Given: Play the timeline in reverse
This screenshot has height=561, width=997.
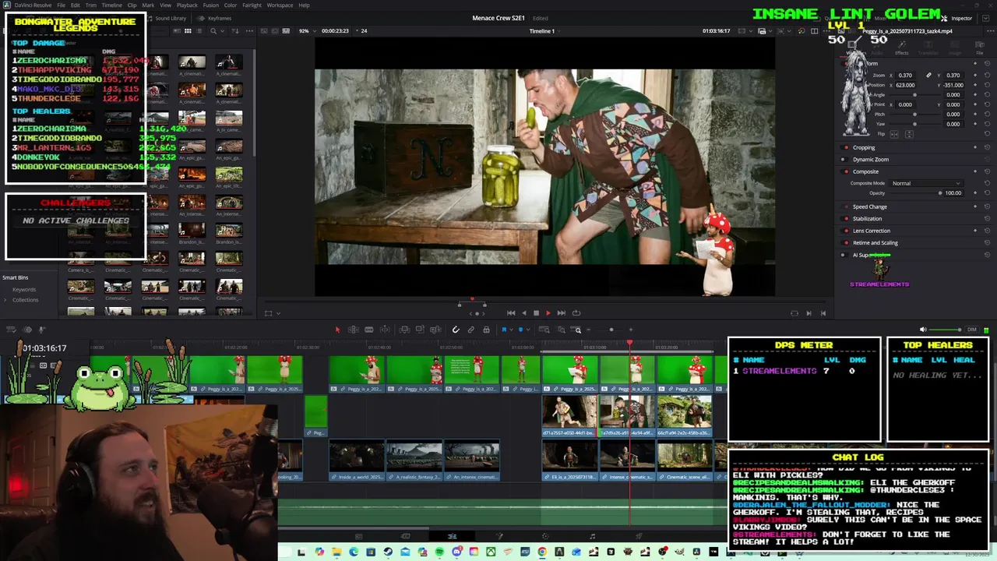Looking at the screenshot, I should (523, 313).
